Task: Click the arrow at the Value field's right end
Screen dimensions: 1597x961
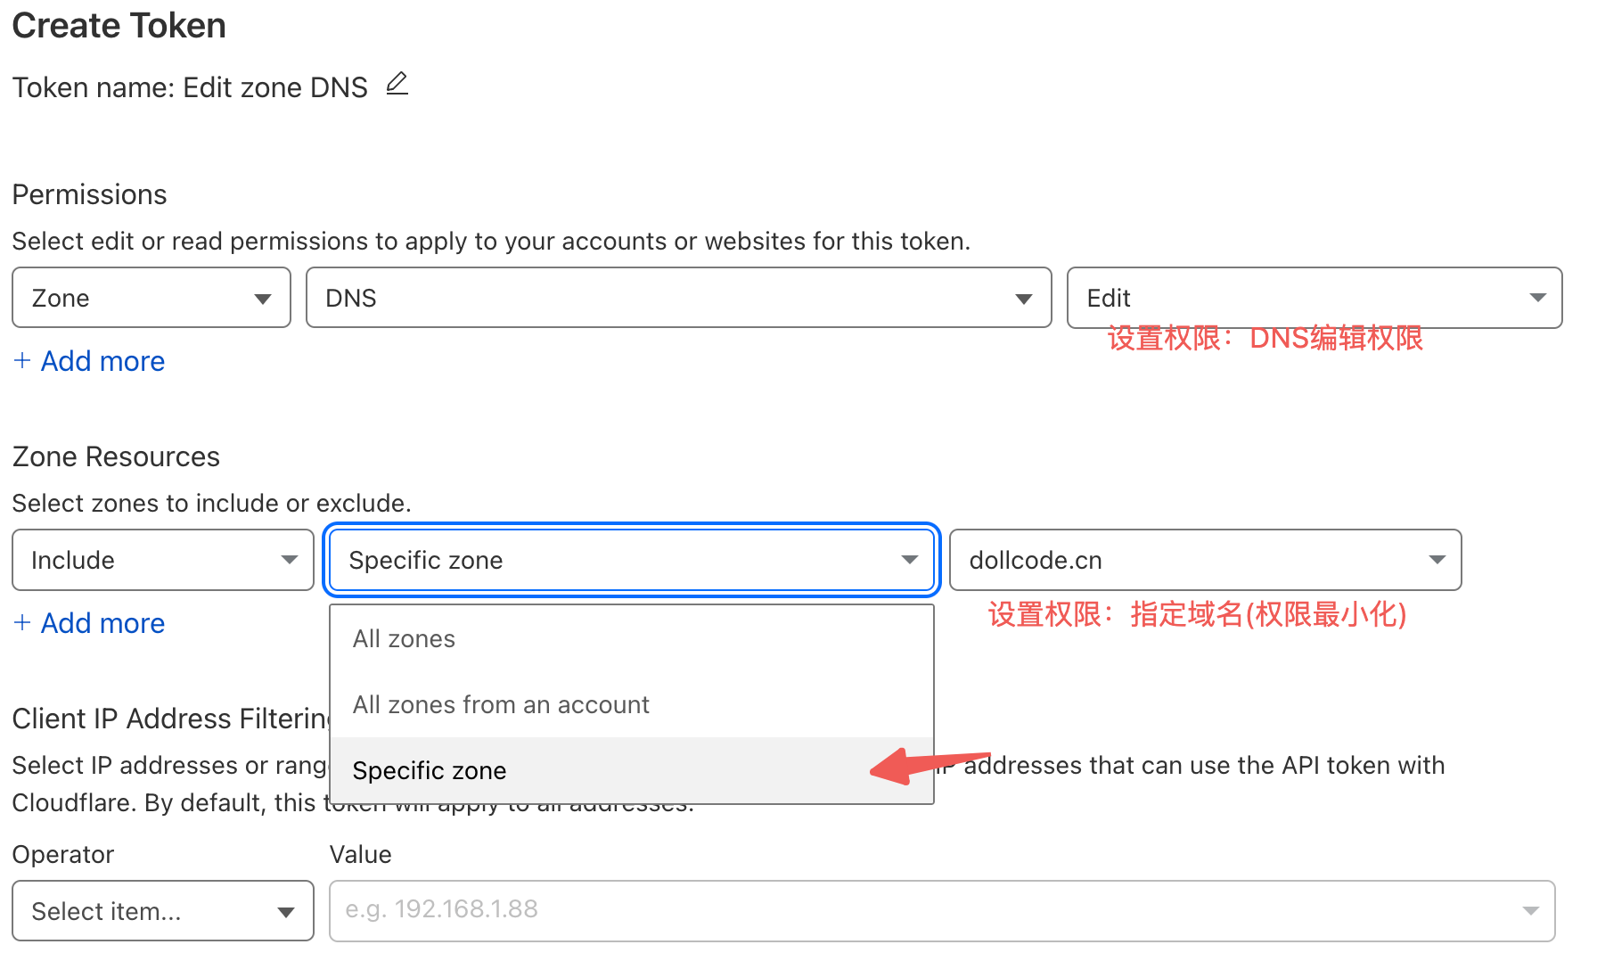Action: click(1531, 911)
